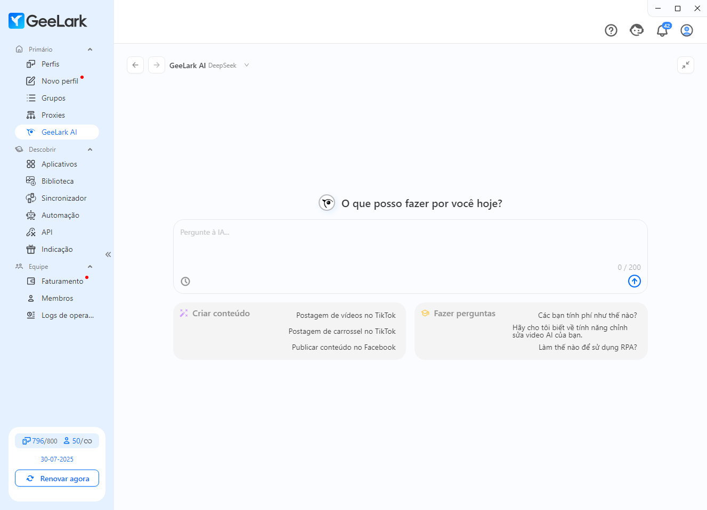Click the 0 / 200 character counter
Viewport: 707px width, 510px height.
point(629,267)
